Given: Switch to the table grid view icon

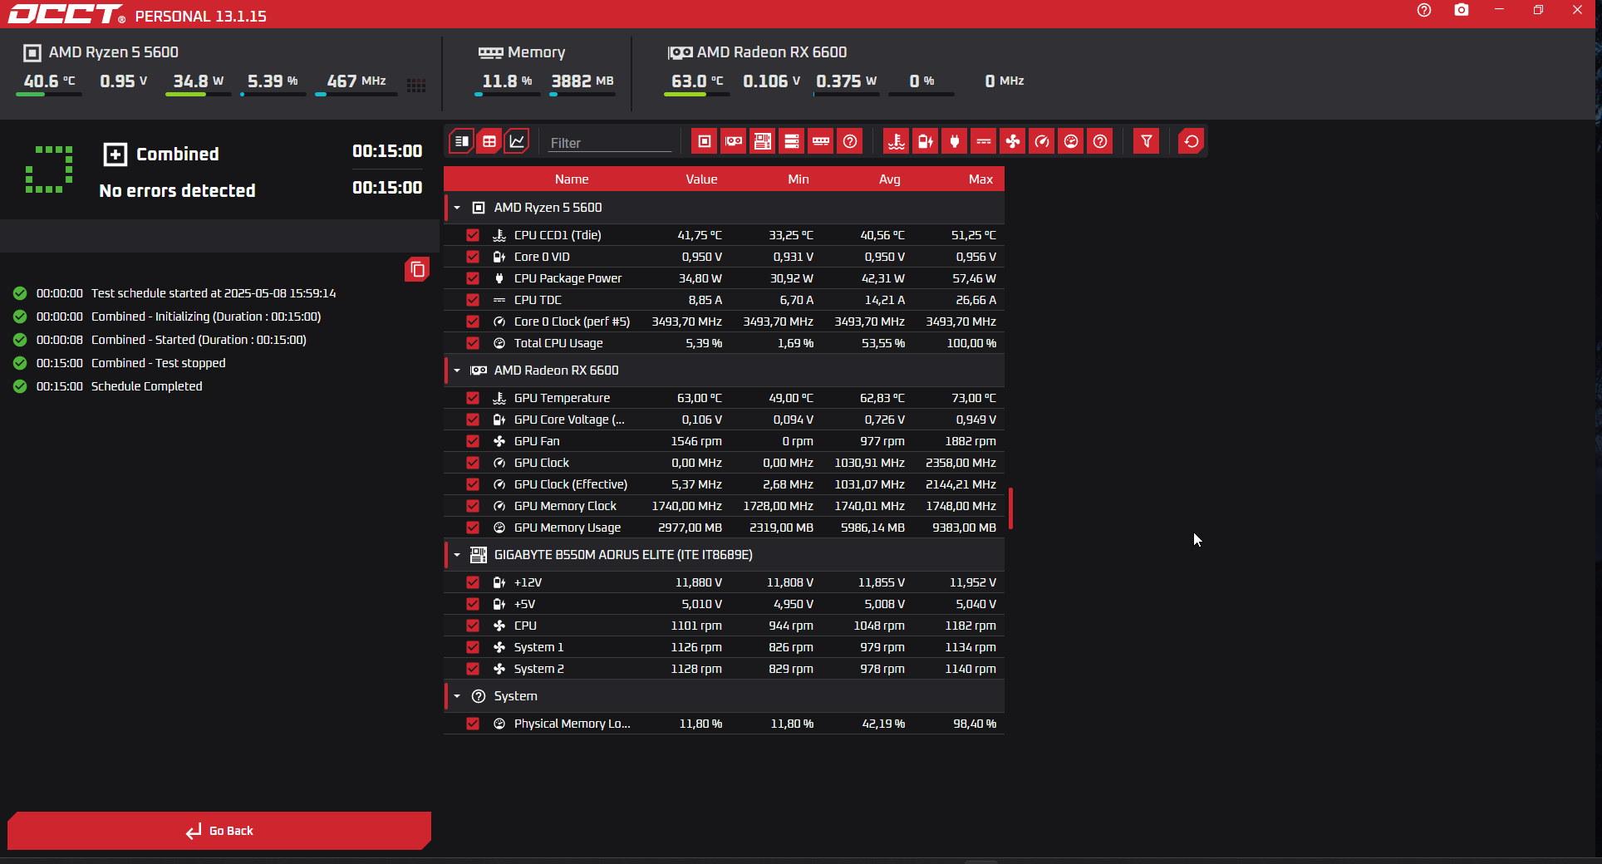Looking at the screenshot, I should [x=489, y=141].
